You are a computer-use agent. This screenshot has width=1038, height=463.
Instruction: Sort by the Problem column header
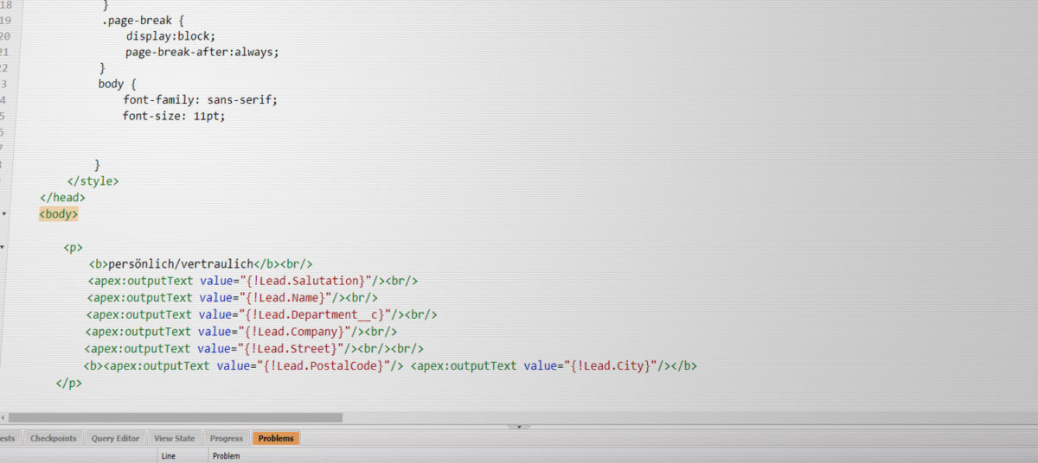(x=226, y=455)
